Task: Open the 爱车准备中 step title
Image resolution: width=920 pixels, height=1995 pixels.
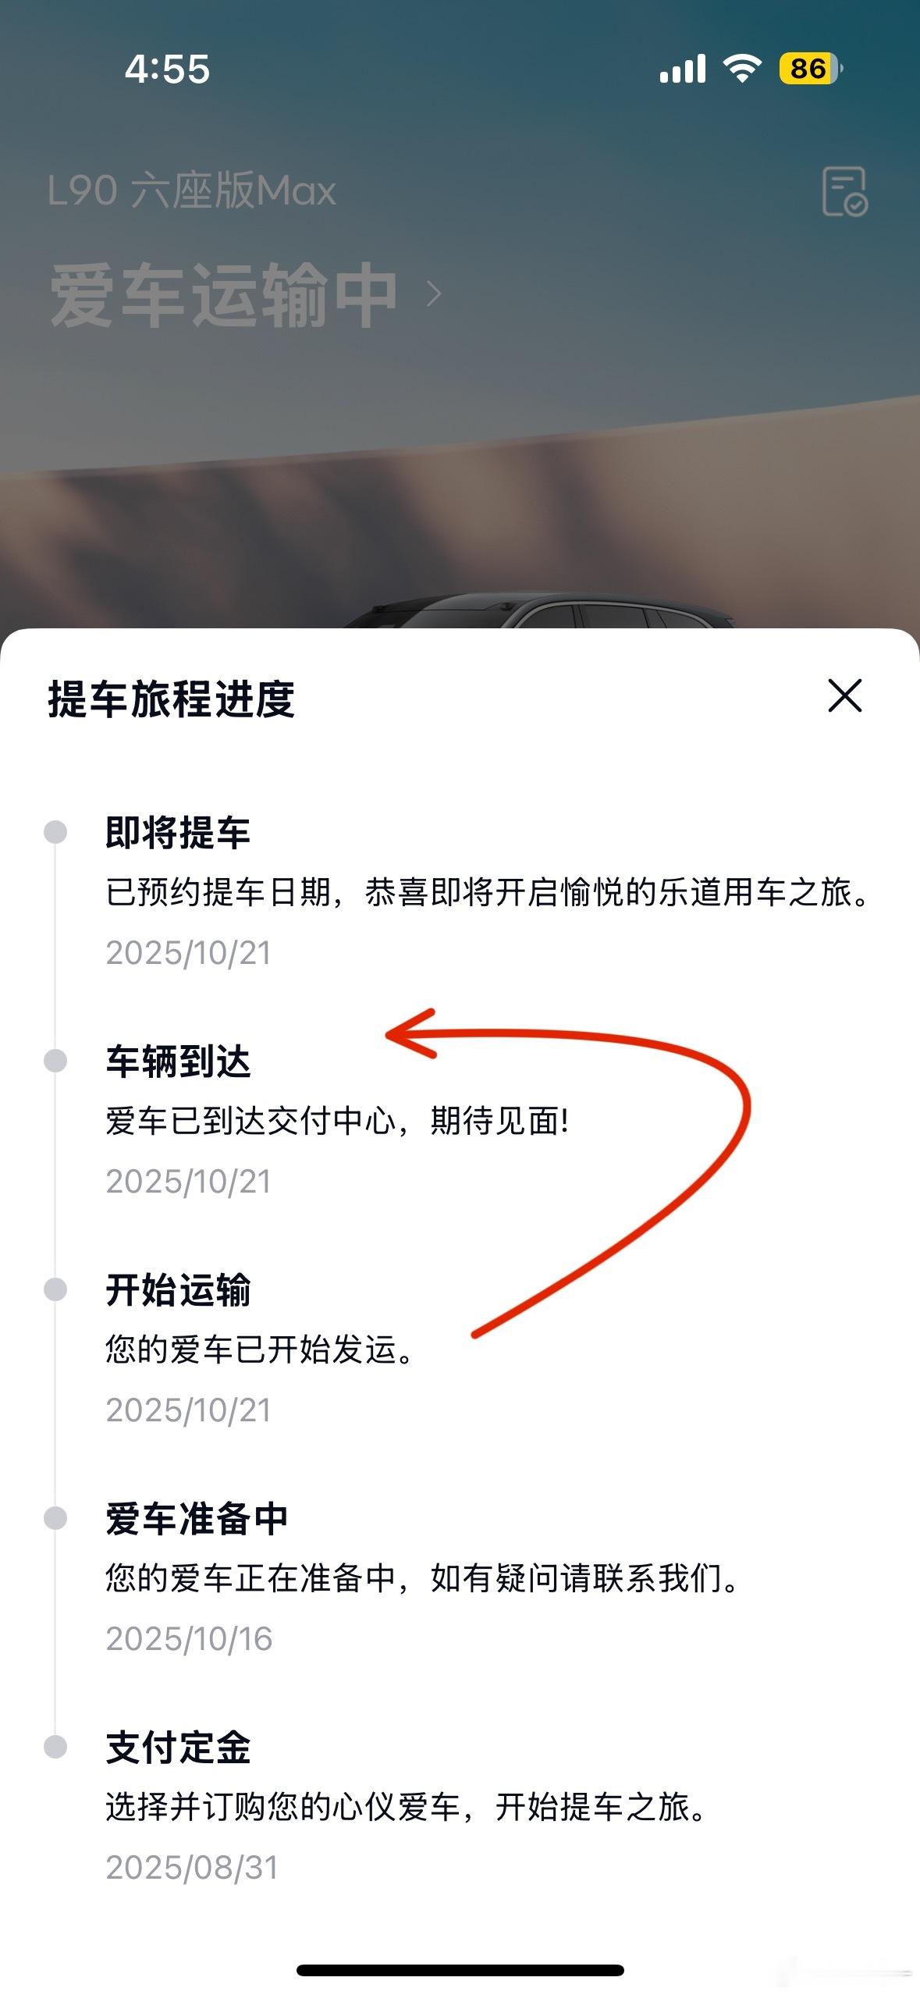Action: click(x=197, y=1519)
